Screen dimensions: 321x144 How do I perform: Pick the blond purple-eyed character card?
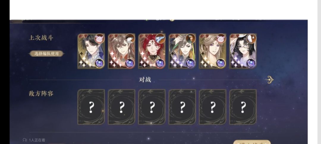[213, 51]
